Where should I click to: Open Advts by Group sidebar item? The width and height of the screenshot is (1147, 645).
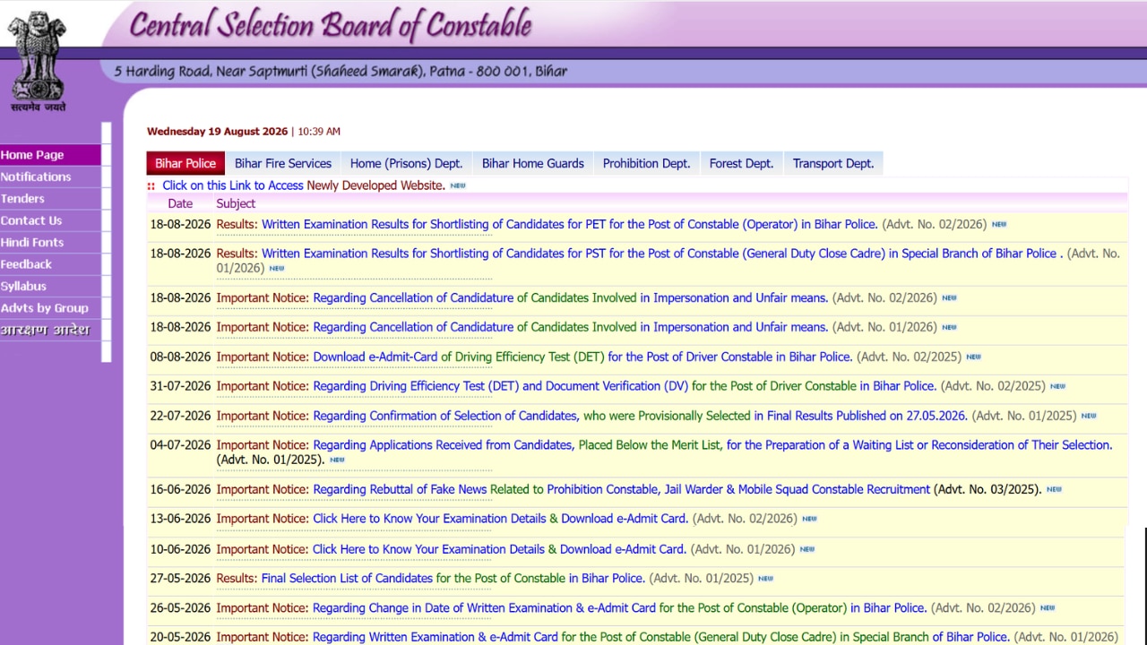[x=50, y=308]
